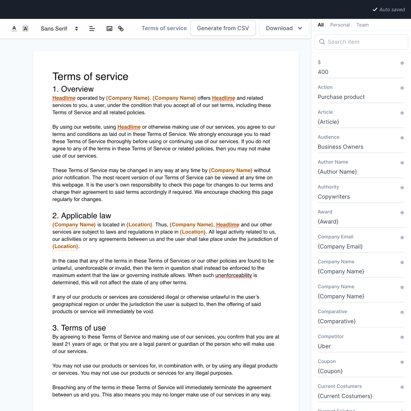Click the Generate from CSV button
Image resolution: width=411 pixels, height=411 pixels.
[x=223, y=28]
